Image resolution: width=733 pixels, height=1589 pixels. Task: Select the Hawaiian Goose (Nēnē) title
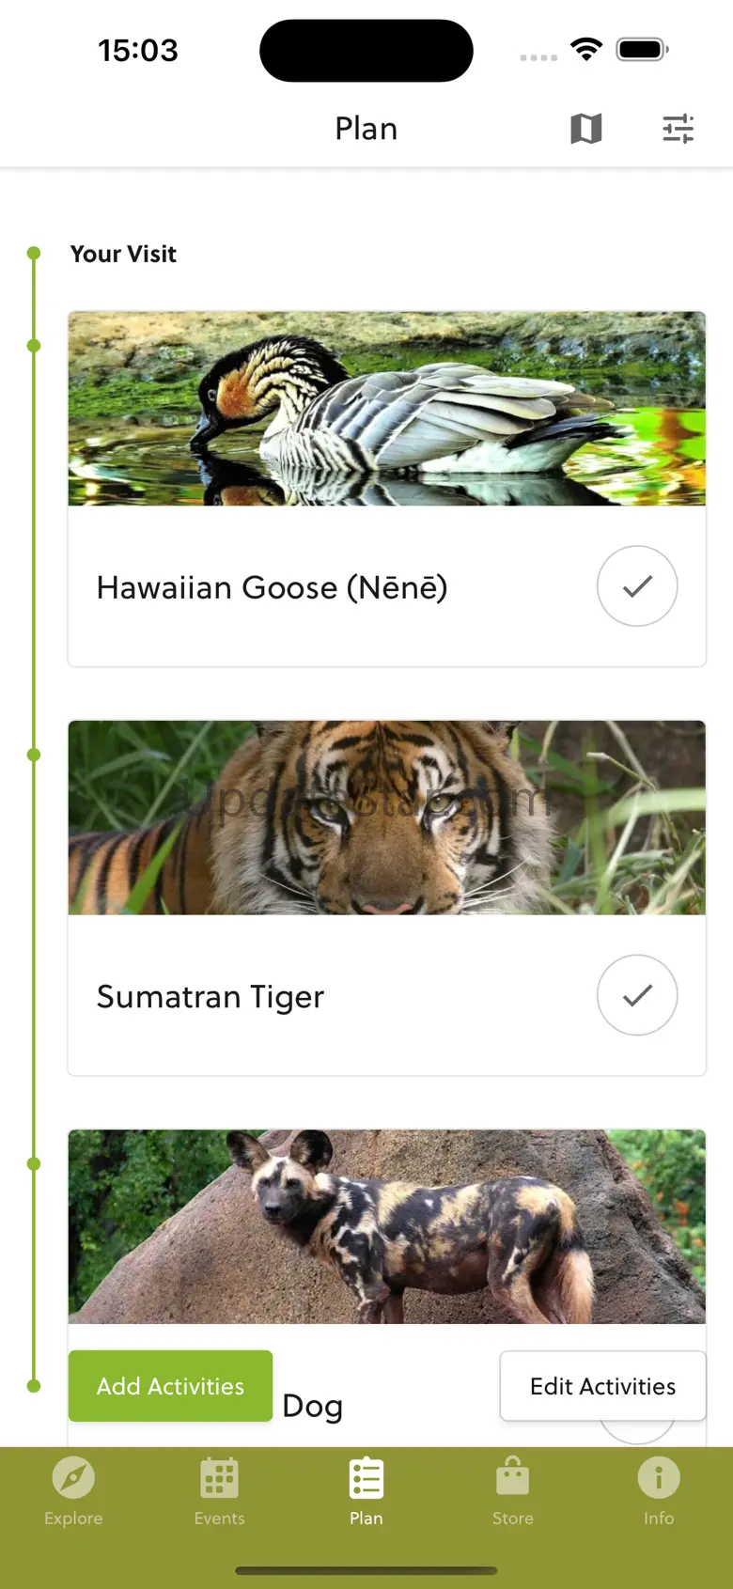272,587
